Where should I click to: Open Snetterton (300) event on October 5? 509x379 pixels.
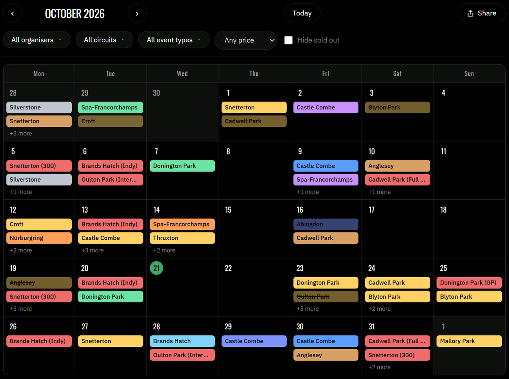coord(39,166)
